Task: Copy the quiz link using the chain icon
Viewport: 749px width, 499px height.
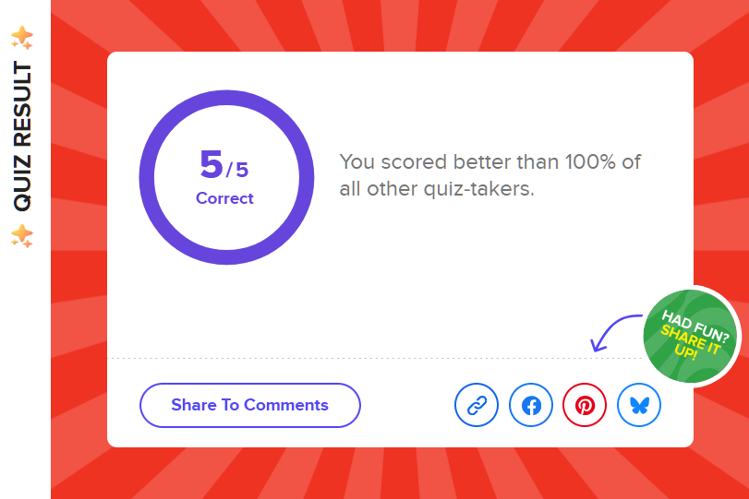Action: click(477, 405)
